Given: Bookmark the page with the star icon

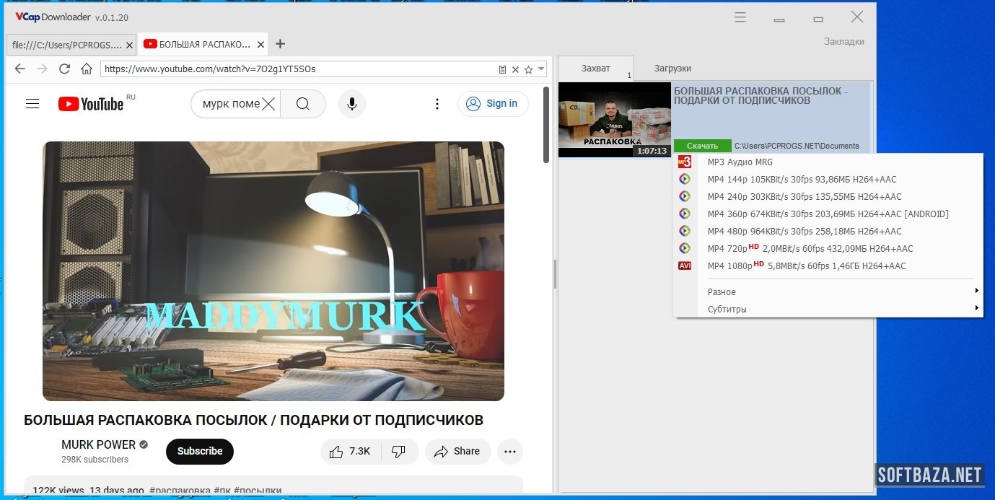Looking at the screenshot, I should 528,70.
